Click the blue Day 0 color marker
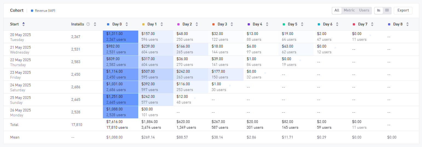422x147 pixels. (x=108, y=24)
